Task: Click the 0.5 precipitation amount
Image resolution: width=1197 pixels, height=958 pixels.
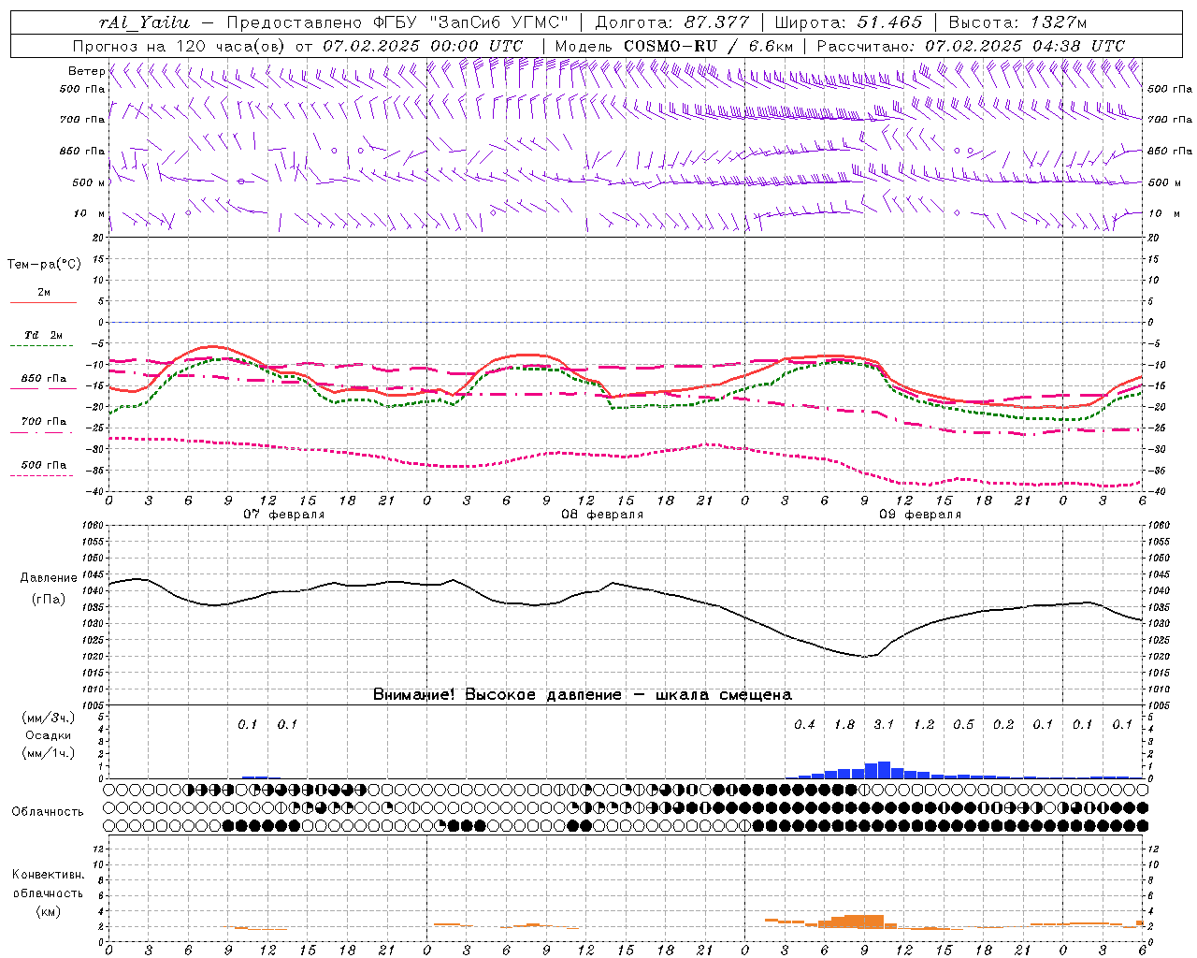Action: (963, 724)
